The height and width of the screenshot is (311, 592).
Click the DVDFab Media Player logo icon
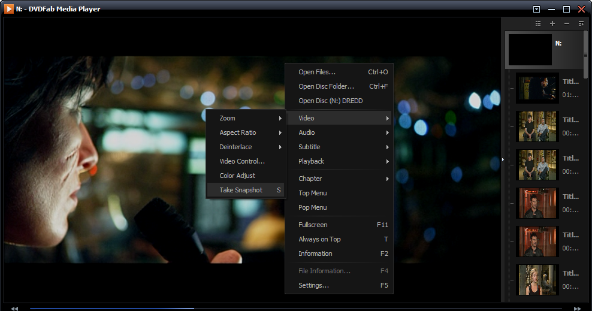coord(8,8)
